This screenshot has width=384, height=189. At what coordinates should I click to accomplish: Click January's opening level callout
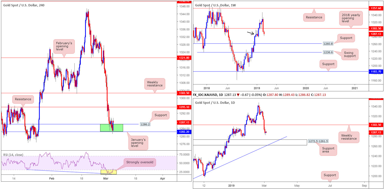click(x=138, y=143)
